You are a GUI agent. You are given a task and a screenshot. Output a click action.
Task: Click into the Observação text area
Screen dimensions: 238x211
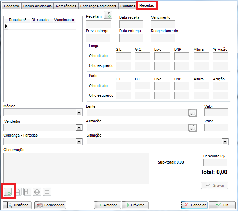pos(76,168)
